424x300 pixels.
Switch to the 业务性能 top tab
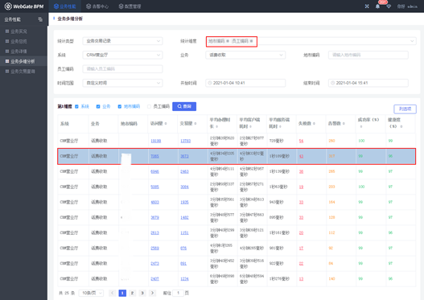coord(65,6)
